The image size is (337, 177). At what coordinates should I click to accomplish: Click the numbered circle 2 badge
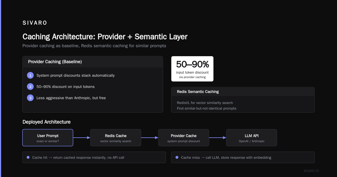coord(30,87)
